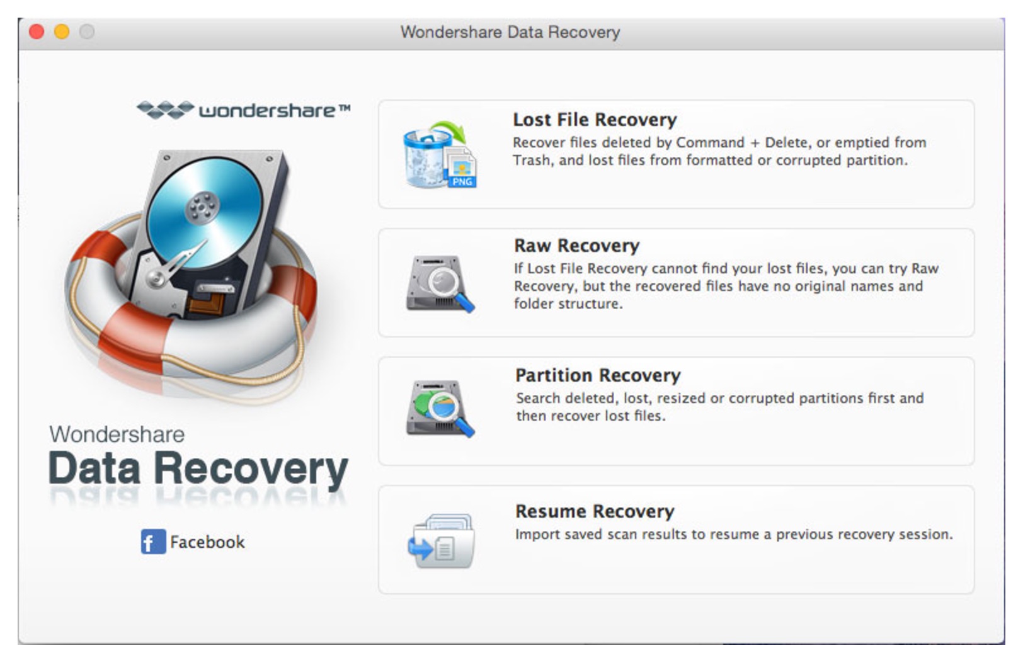Click the Raw Recovery disk magnifier icon
The width and height of the screenshot is (1023, 665).
click(x=440, y=283)
